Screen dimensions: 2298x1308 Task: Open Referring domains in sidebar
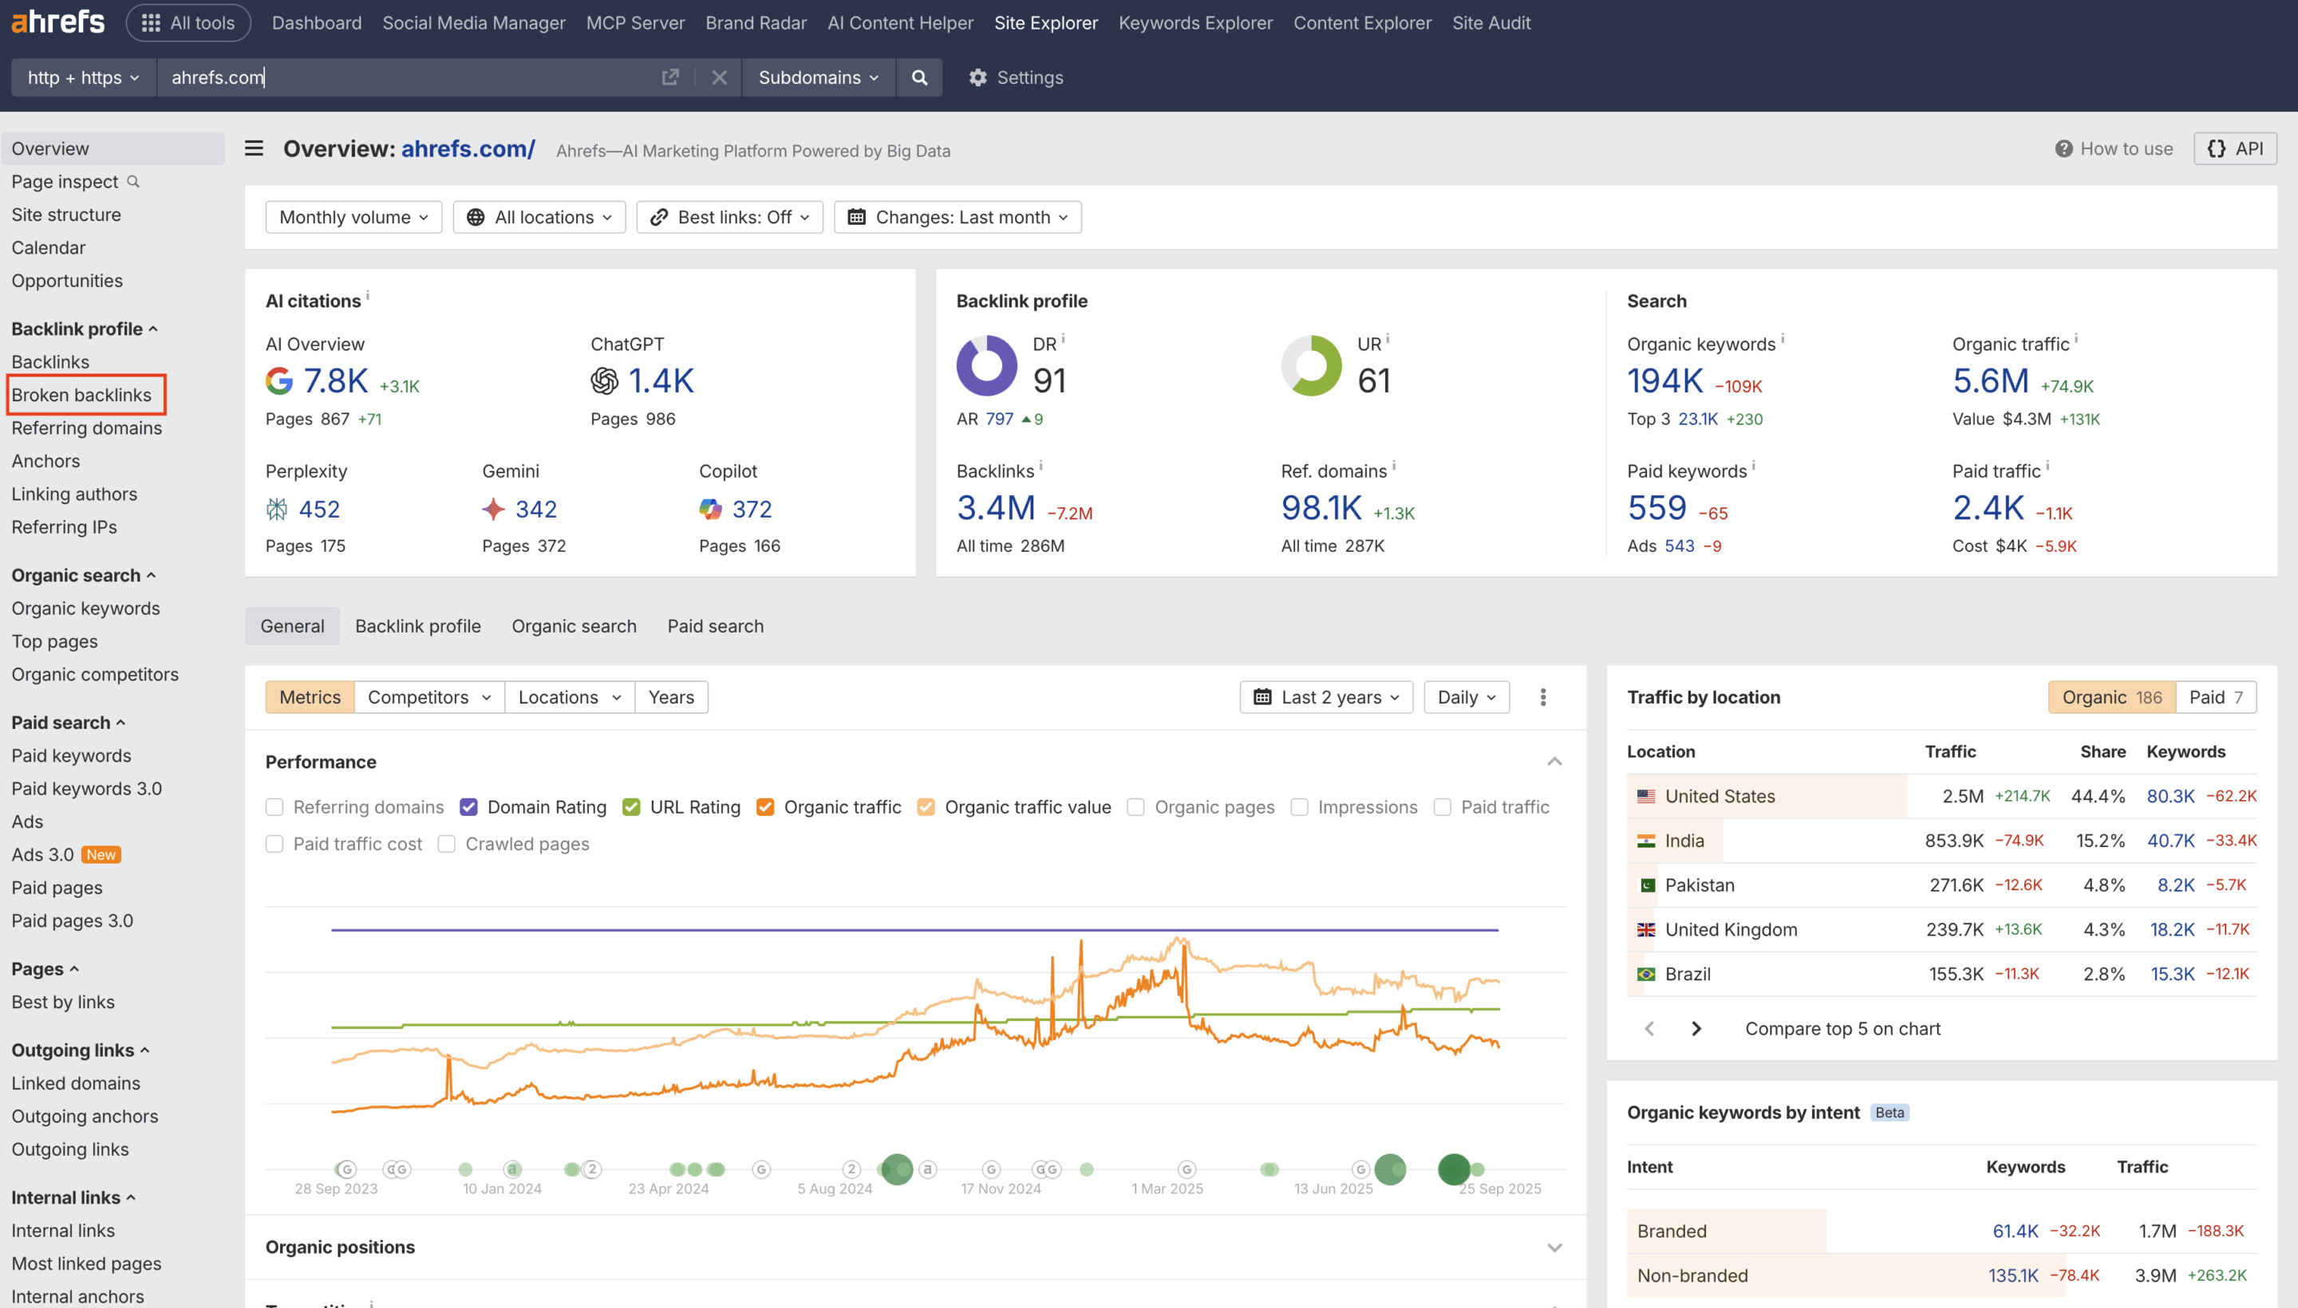tap(86, 428)
